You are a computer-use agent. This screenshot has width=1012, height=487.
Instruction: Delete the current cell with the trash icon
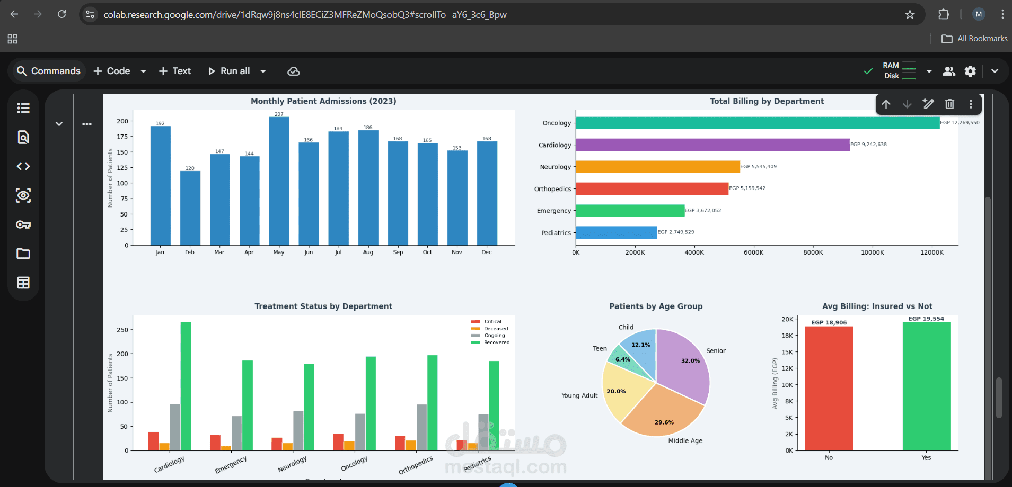(x=949, y=104)
